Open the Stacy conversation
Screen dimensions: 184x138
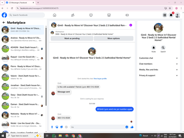click(x=22, y=96)
